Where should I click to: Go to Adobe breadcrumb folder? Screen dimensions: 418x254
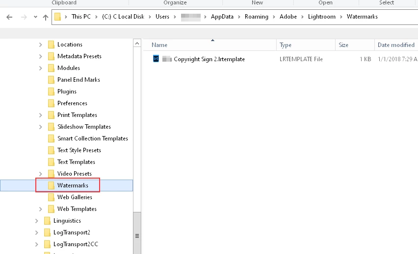[288, 17]
